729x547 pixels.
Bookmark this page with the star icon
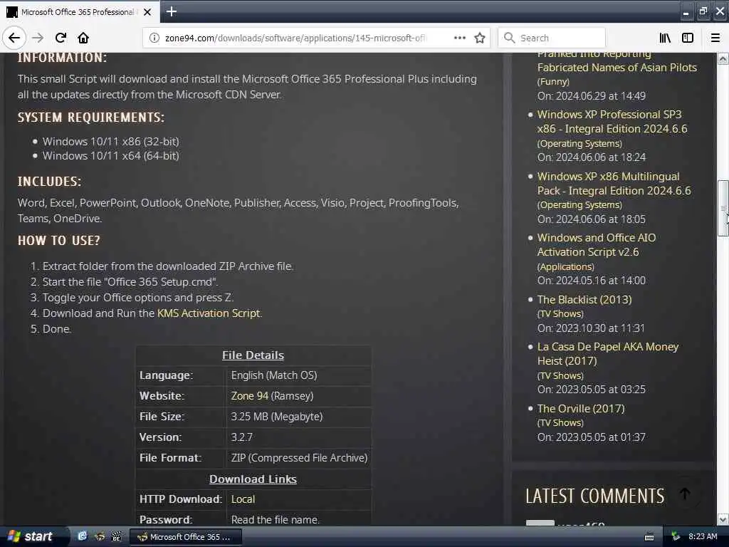480,38
